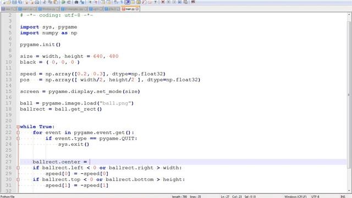Play back the recorded macro using the Play icon
Image resolution: width=352 pixels, height=198 pixels.
coord(174,2)
